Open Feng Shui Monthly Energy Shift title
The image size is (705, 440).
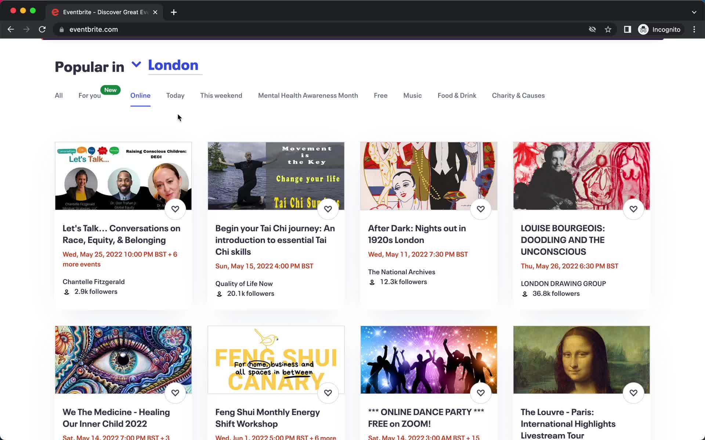point(267,418)
